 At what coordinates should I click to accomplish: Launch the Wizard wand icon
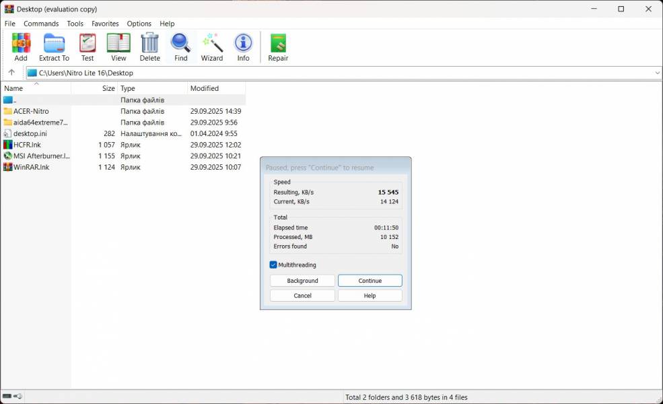tap(211, 46)
